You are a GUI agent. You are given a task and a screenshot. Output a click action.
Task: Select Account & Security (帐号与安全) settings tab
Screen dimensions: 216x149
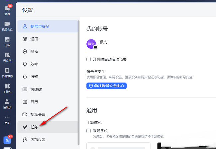point(48,26)
